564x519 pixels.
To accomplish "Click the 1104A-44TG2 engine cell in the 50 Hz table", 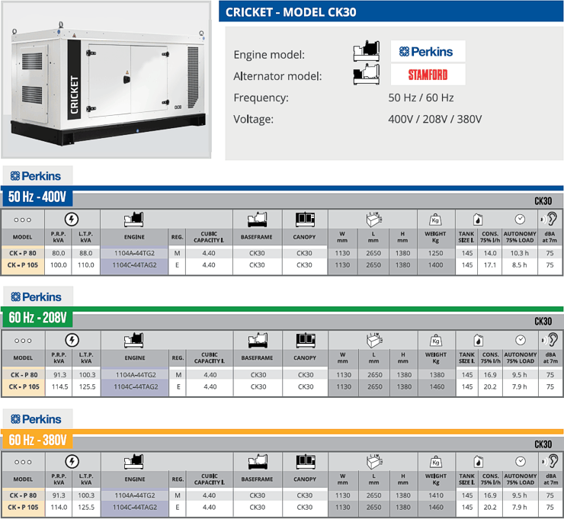I will 134,253.
